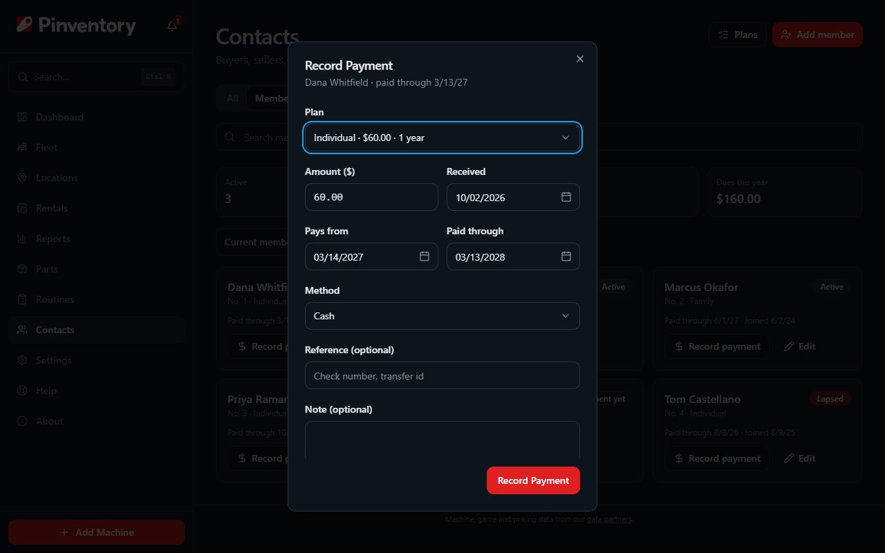The width and height of the screenshot is (885, 553).
Task: Click the sidebar search magnifier icon
Action: click(x=23, y=77)
